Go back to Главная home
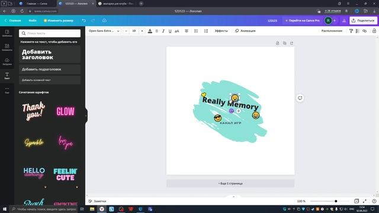Screen dimensions: 379x213 (x=13, y=21)
